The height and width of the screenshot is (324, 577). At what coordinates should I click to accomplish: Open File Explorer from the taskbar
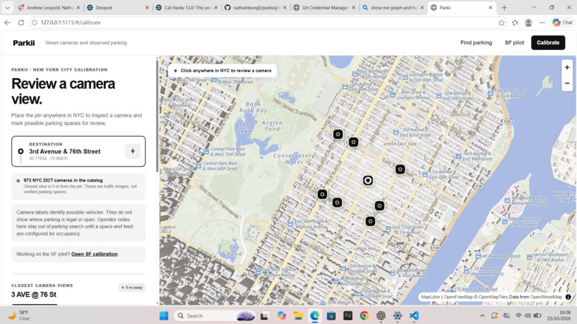click(x=298, y=315)
